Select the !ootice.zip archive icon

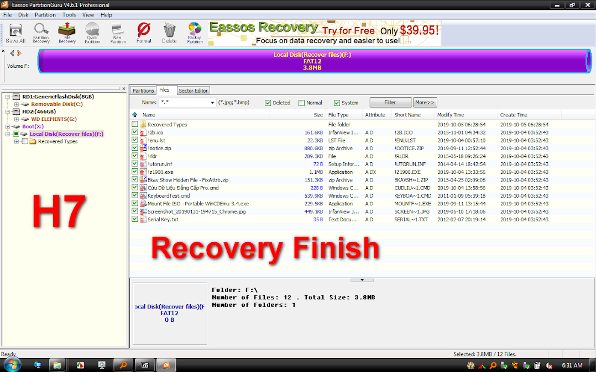(143, 148)
